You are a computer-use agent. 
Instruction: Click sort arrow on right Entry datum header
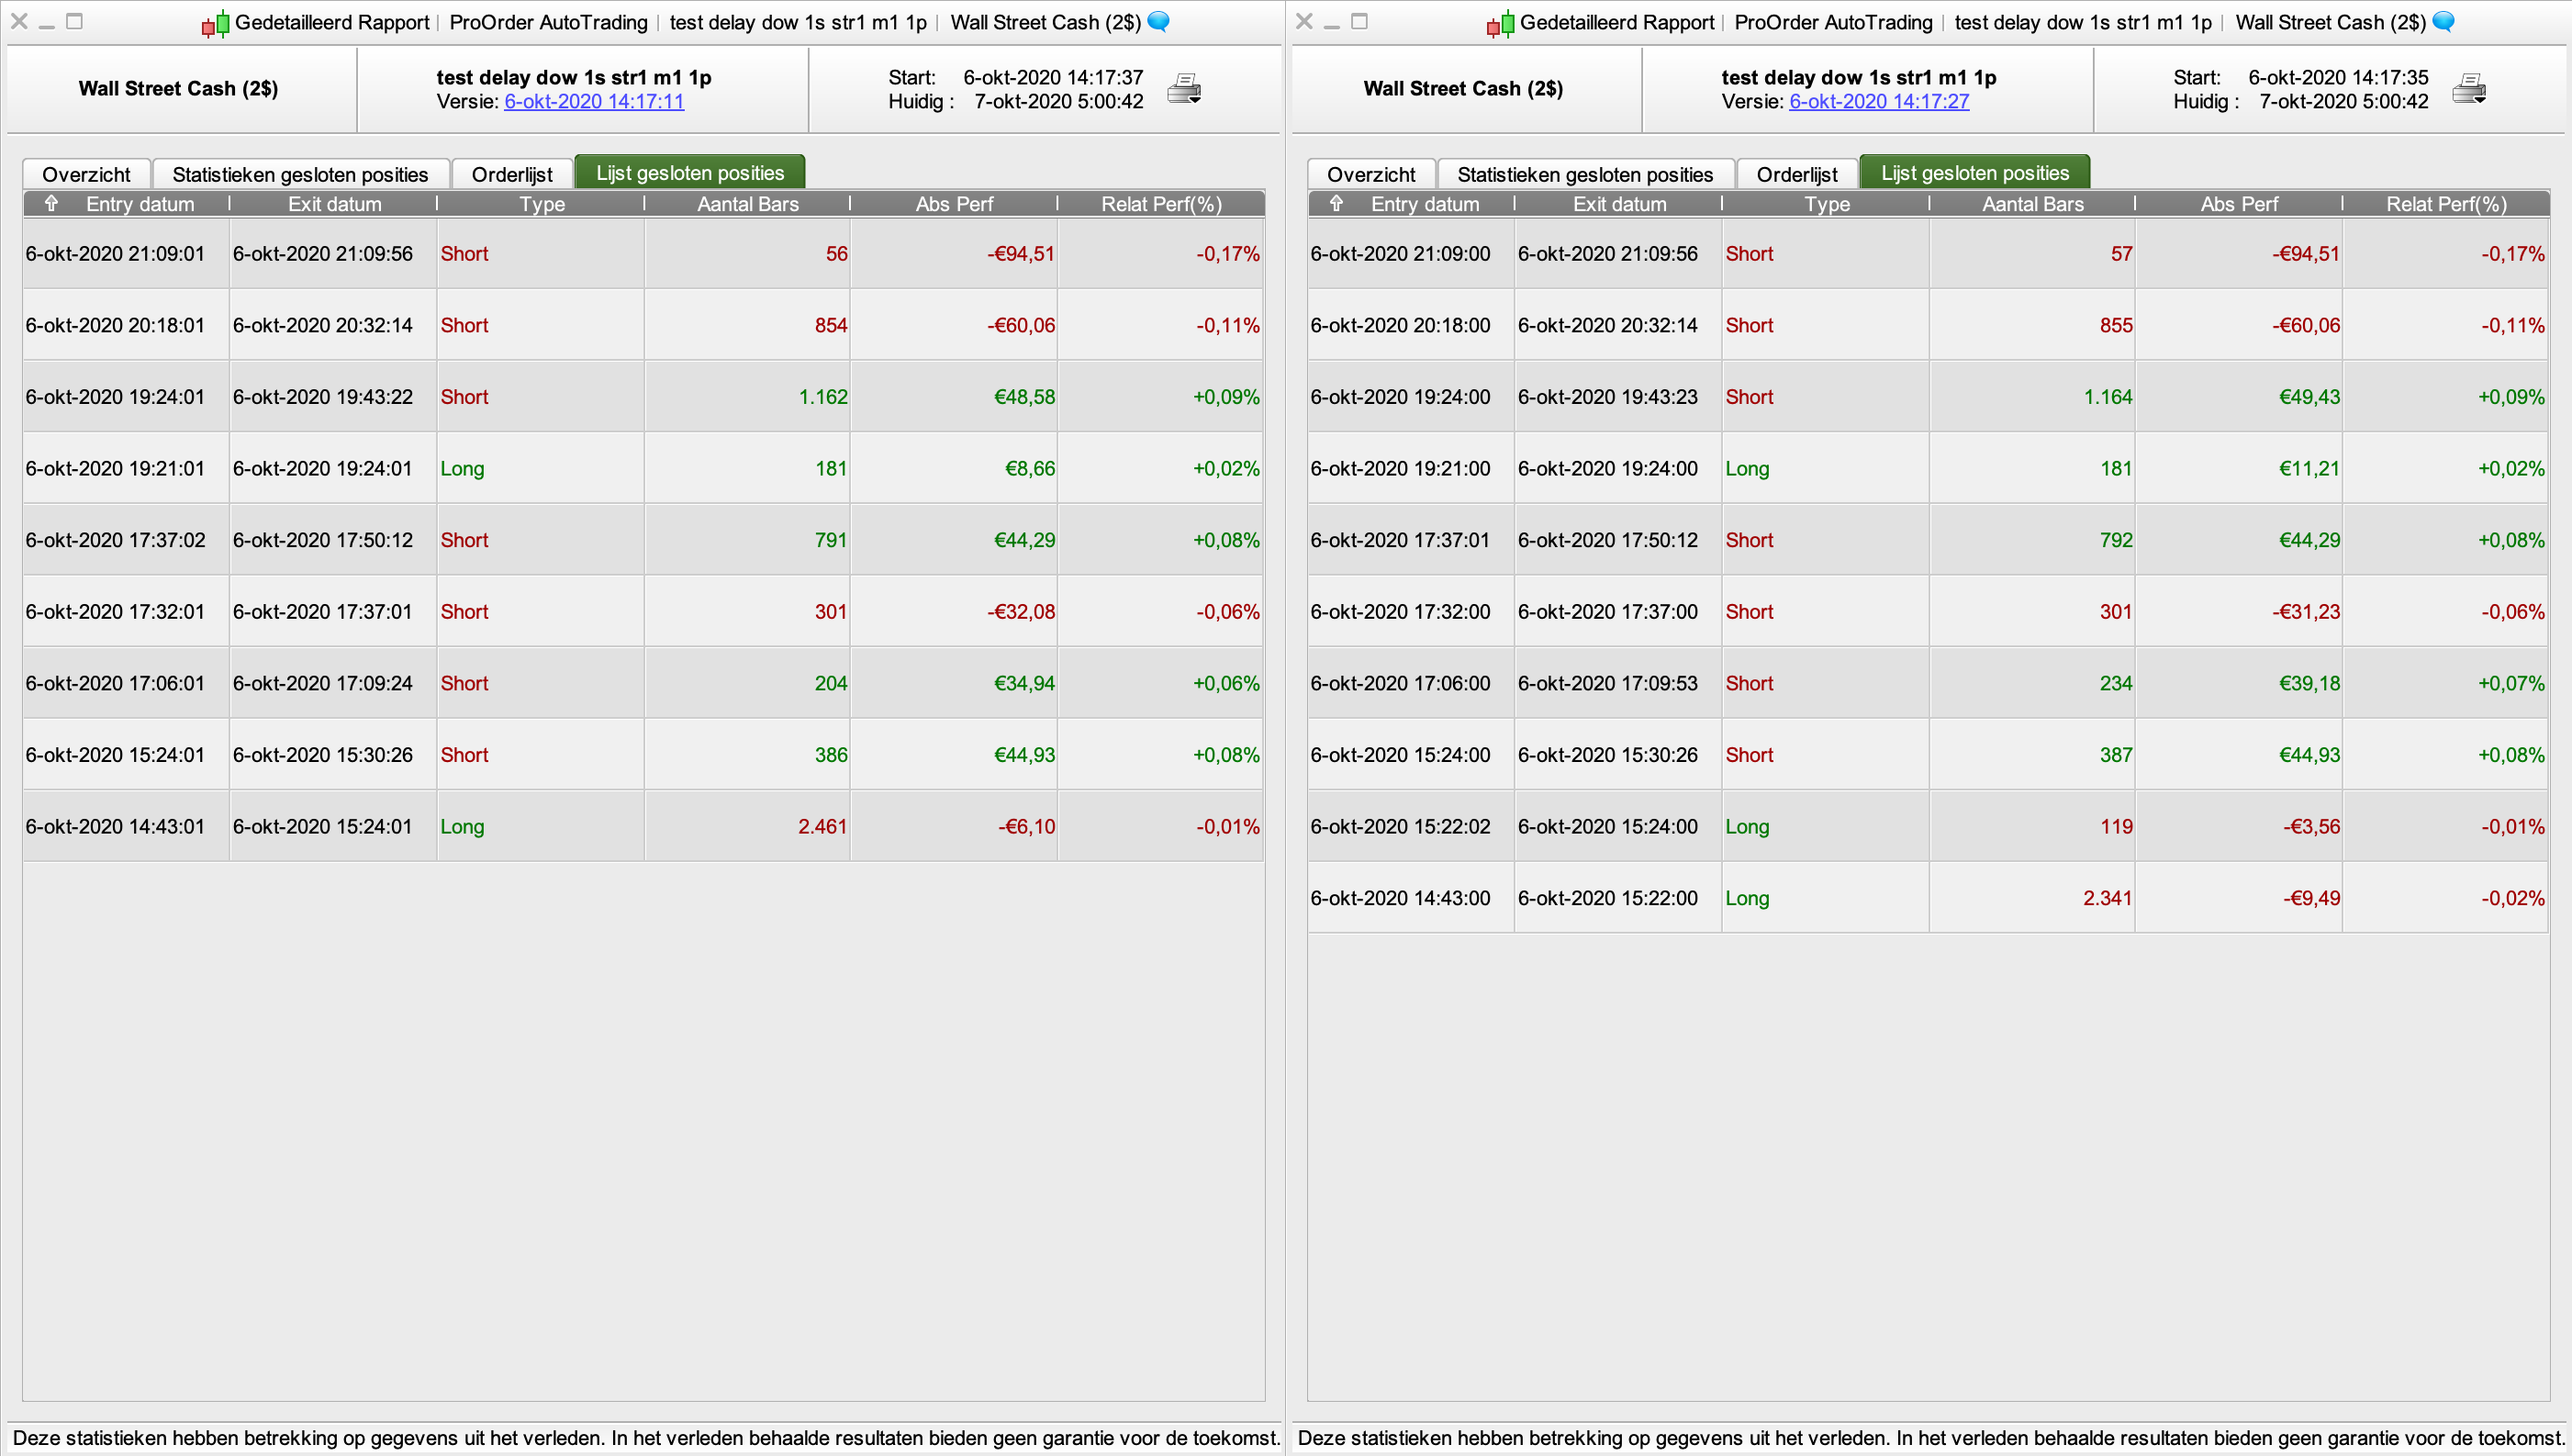point(1336,204)
